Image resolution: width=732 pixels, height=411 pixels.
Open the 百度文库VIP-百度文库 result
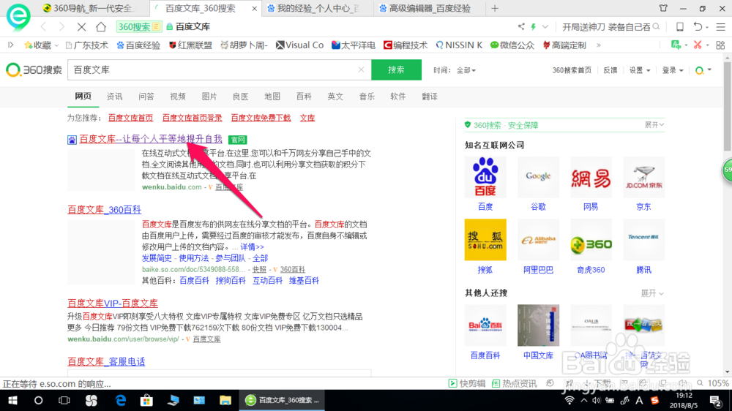[113, 303]
